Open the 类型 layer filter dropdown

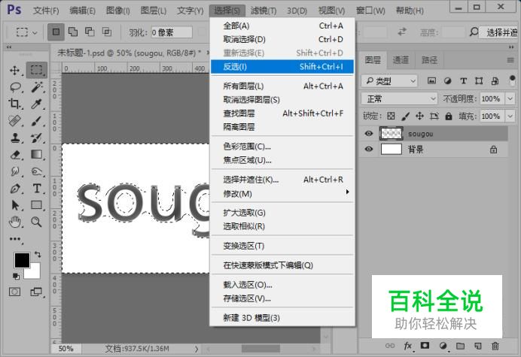click(389, 80)
